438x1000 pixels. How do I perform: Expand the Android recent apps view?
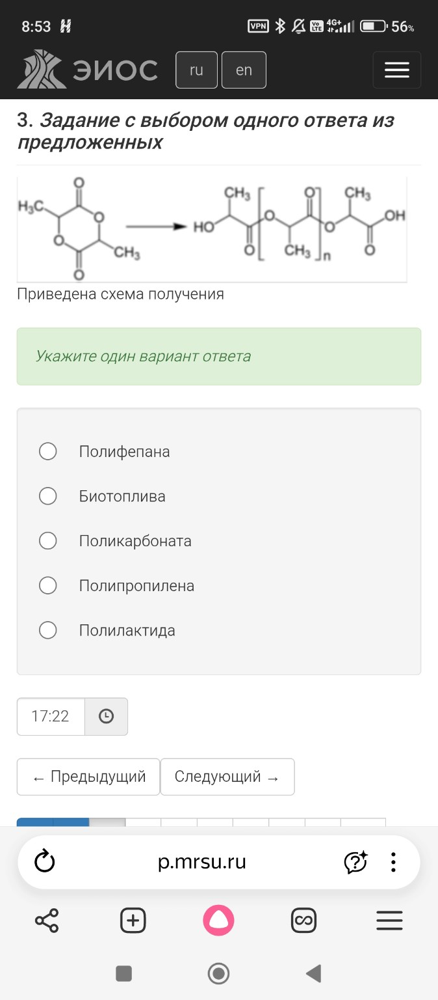pyautogui.click(x=123, y=973)
